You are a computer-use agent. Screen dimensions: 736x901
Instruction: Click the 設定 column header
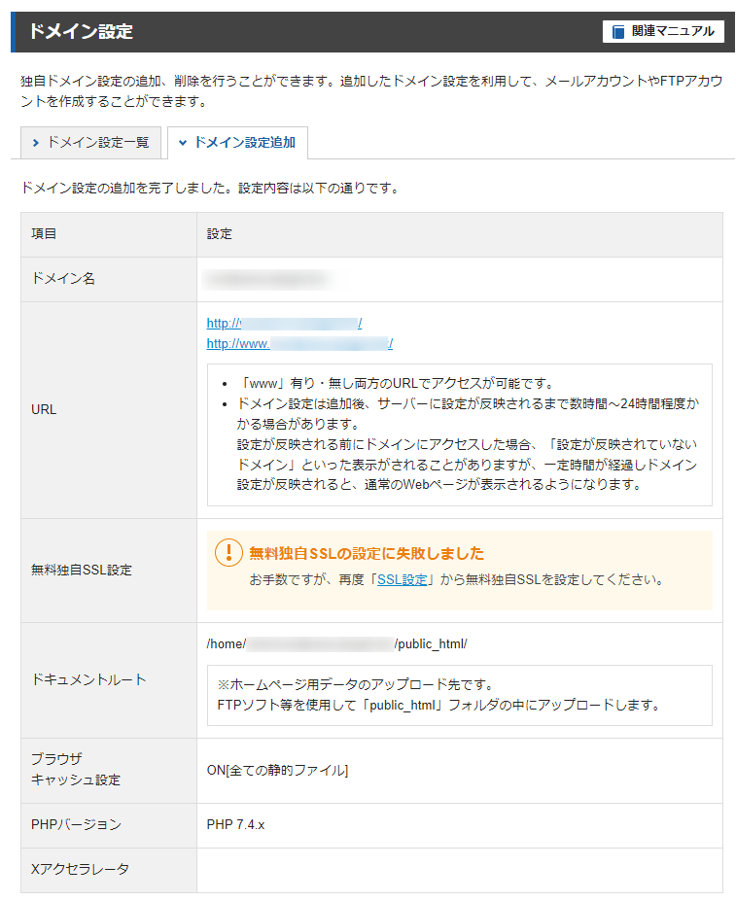click(219, 234)
